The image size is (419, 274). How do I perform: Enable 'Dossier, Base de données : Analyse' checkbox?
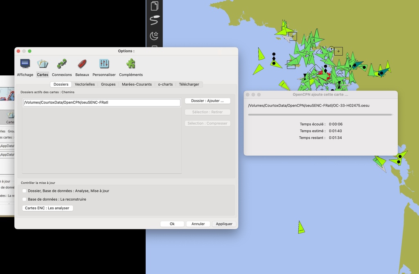pyautogui.click(x=25, y=191)
